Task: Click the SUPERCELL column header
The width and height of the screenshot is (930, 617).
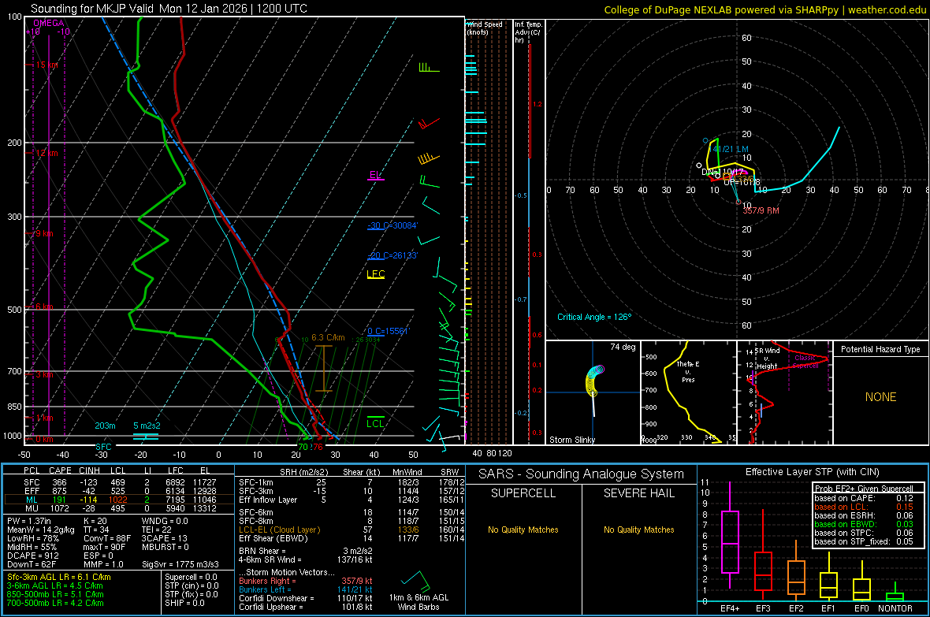Action: pos(523,493)
